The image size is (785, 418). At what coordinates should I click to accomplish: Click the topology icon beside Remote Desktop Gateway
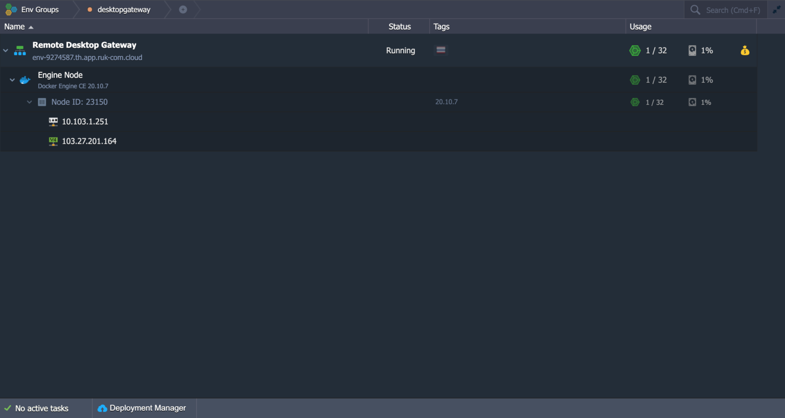[19, 50]
